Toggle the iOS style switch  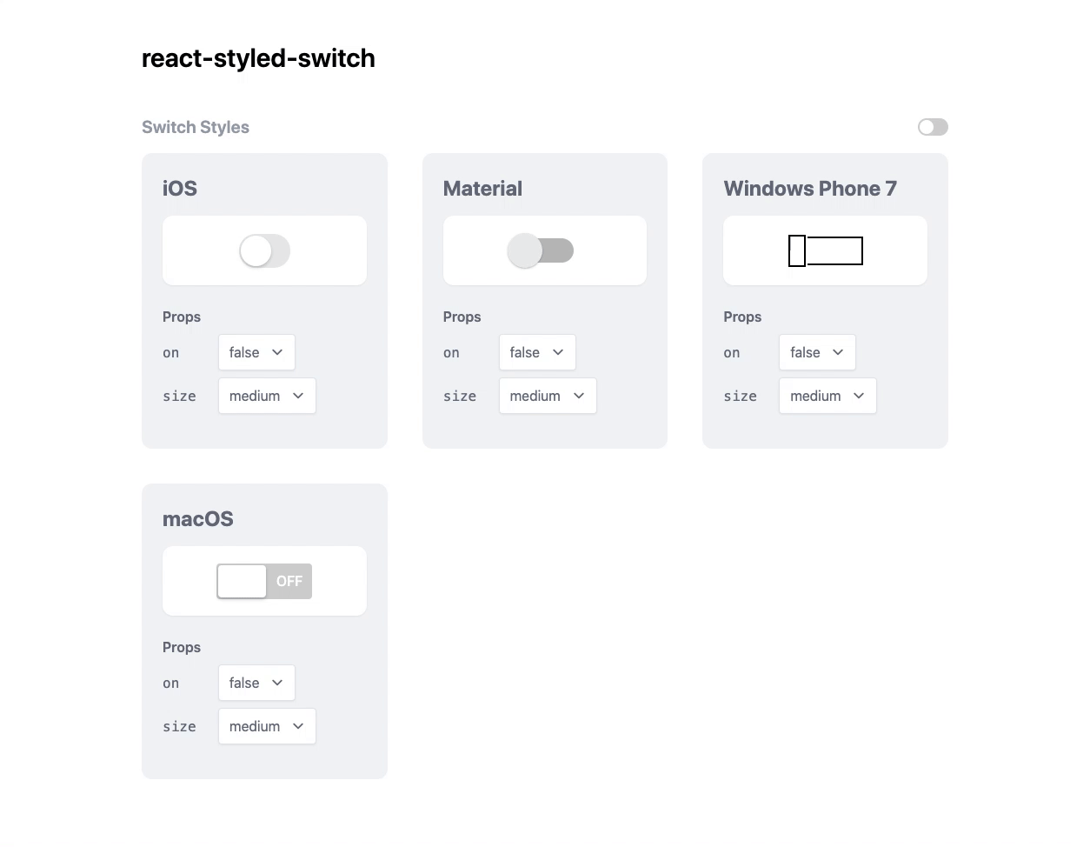coord(264,250)
